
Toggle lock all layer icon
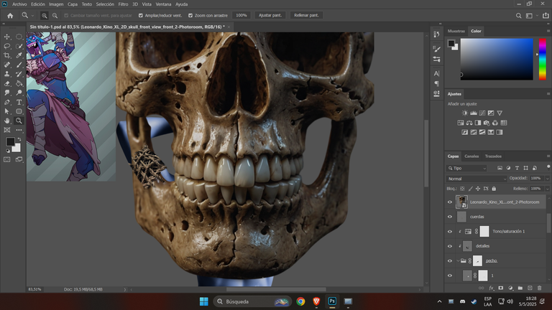pyautogui.click(x=494, y=189)
